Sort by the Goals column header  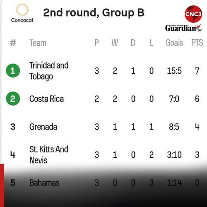point(174,43)
